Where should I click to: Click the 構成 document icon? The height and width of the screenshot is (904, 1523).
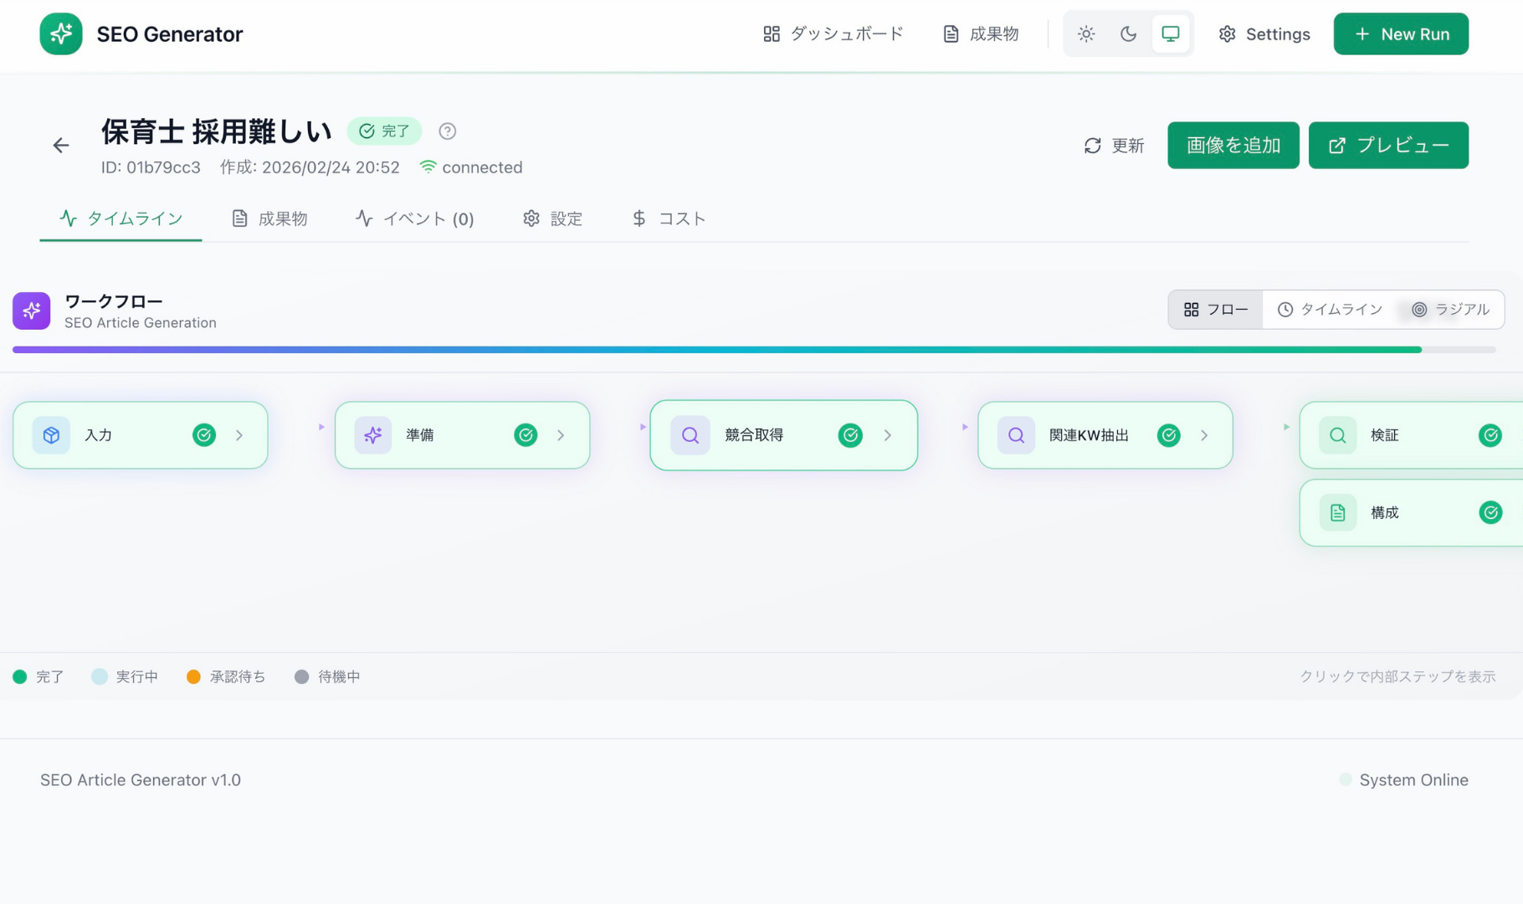(1337, 513)
